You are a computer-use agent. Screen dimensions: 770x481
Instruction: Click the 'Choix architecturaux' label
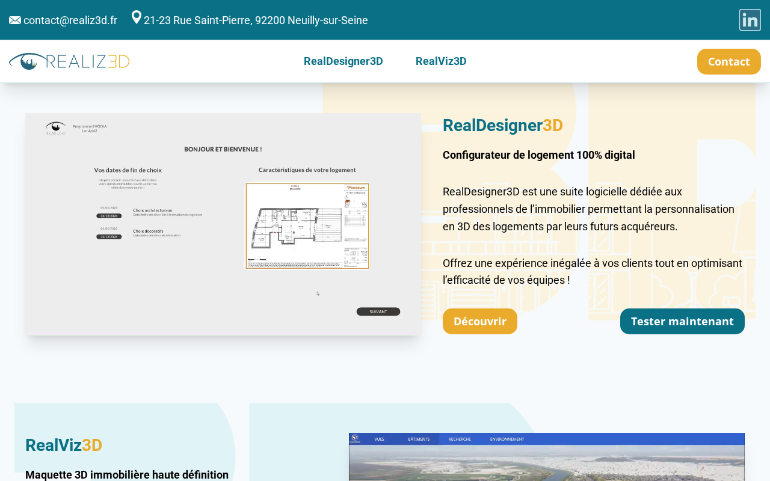click(x=152, y=210)
